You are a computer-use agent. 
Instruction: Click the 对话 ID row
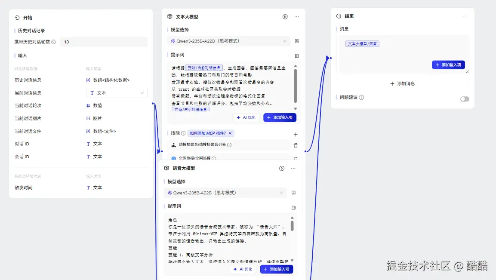point(81,144)
